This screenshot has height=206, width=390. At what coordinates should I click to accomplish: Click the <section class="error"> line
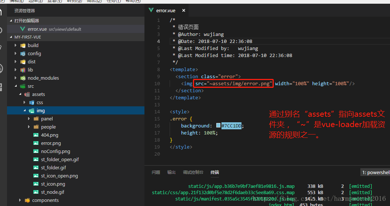(208, 77)
